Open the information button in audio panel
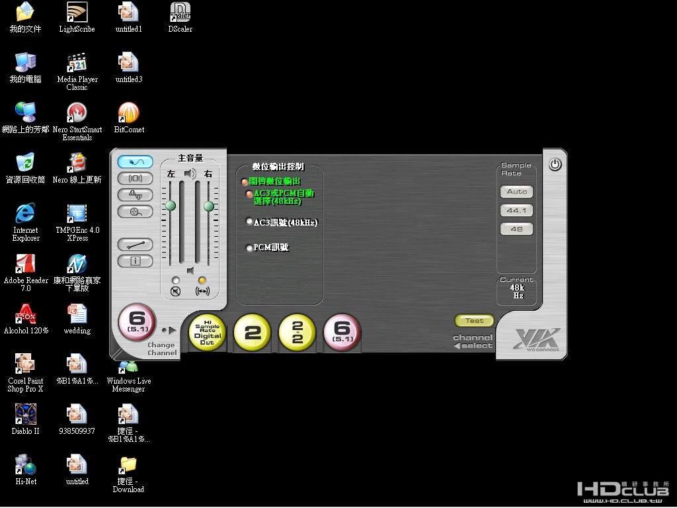The width and height of the screenshot is (677, 508). pyautogui.click(x=135, y=261)
